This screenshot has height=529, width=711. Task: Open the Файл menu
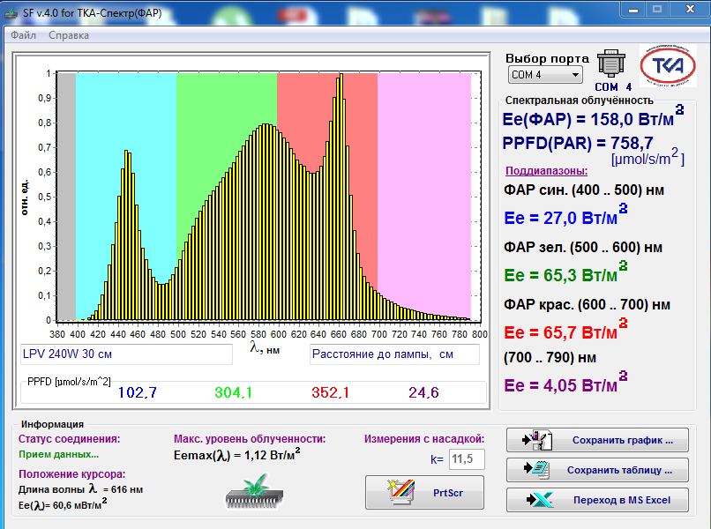(23, 35)
